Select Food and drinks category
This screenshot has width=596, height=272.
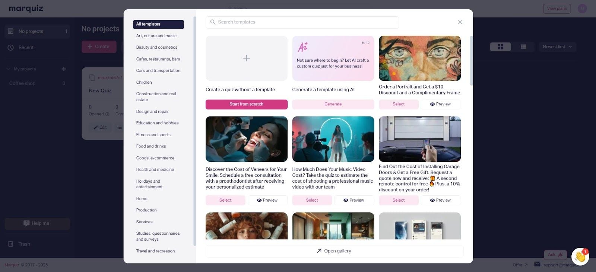tap(151, 146)
